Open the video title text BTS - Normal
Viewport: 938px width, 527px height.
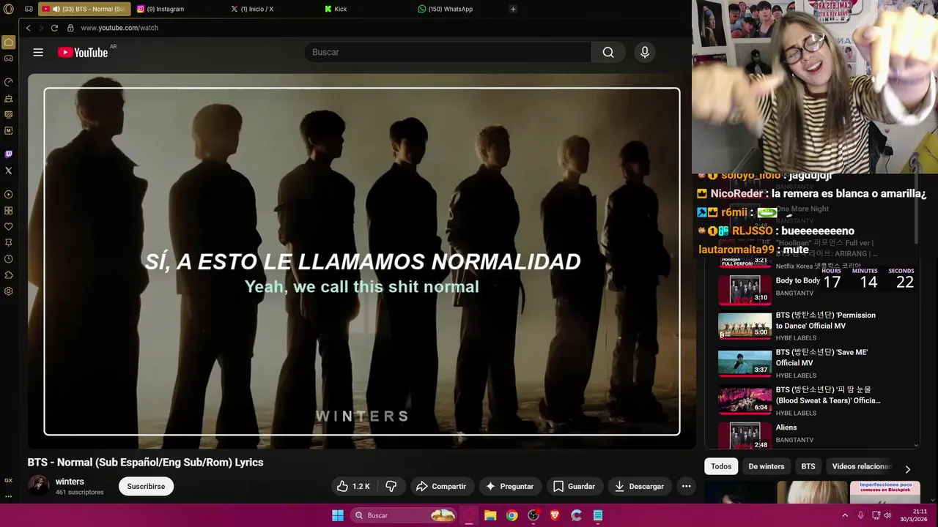click(x=145, y=463)
